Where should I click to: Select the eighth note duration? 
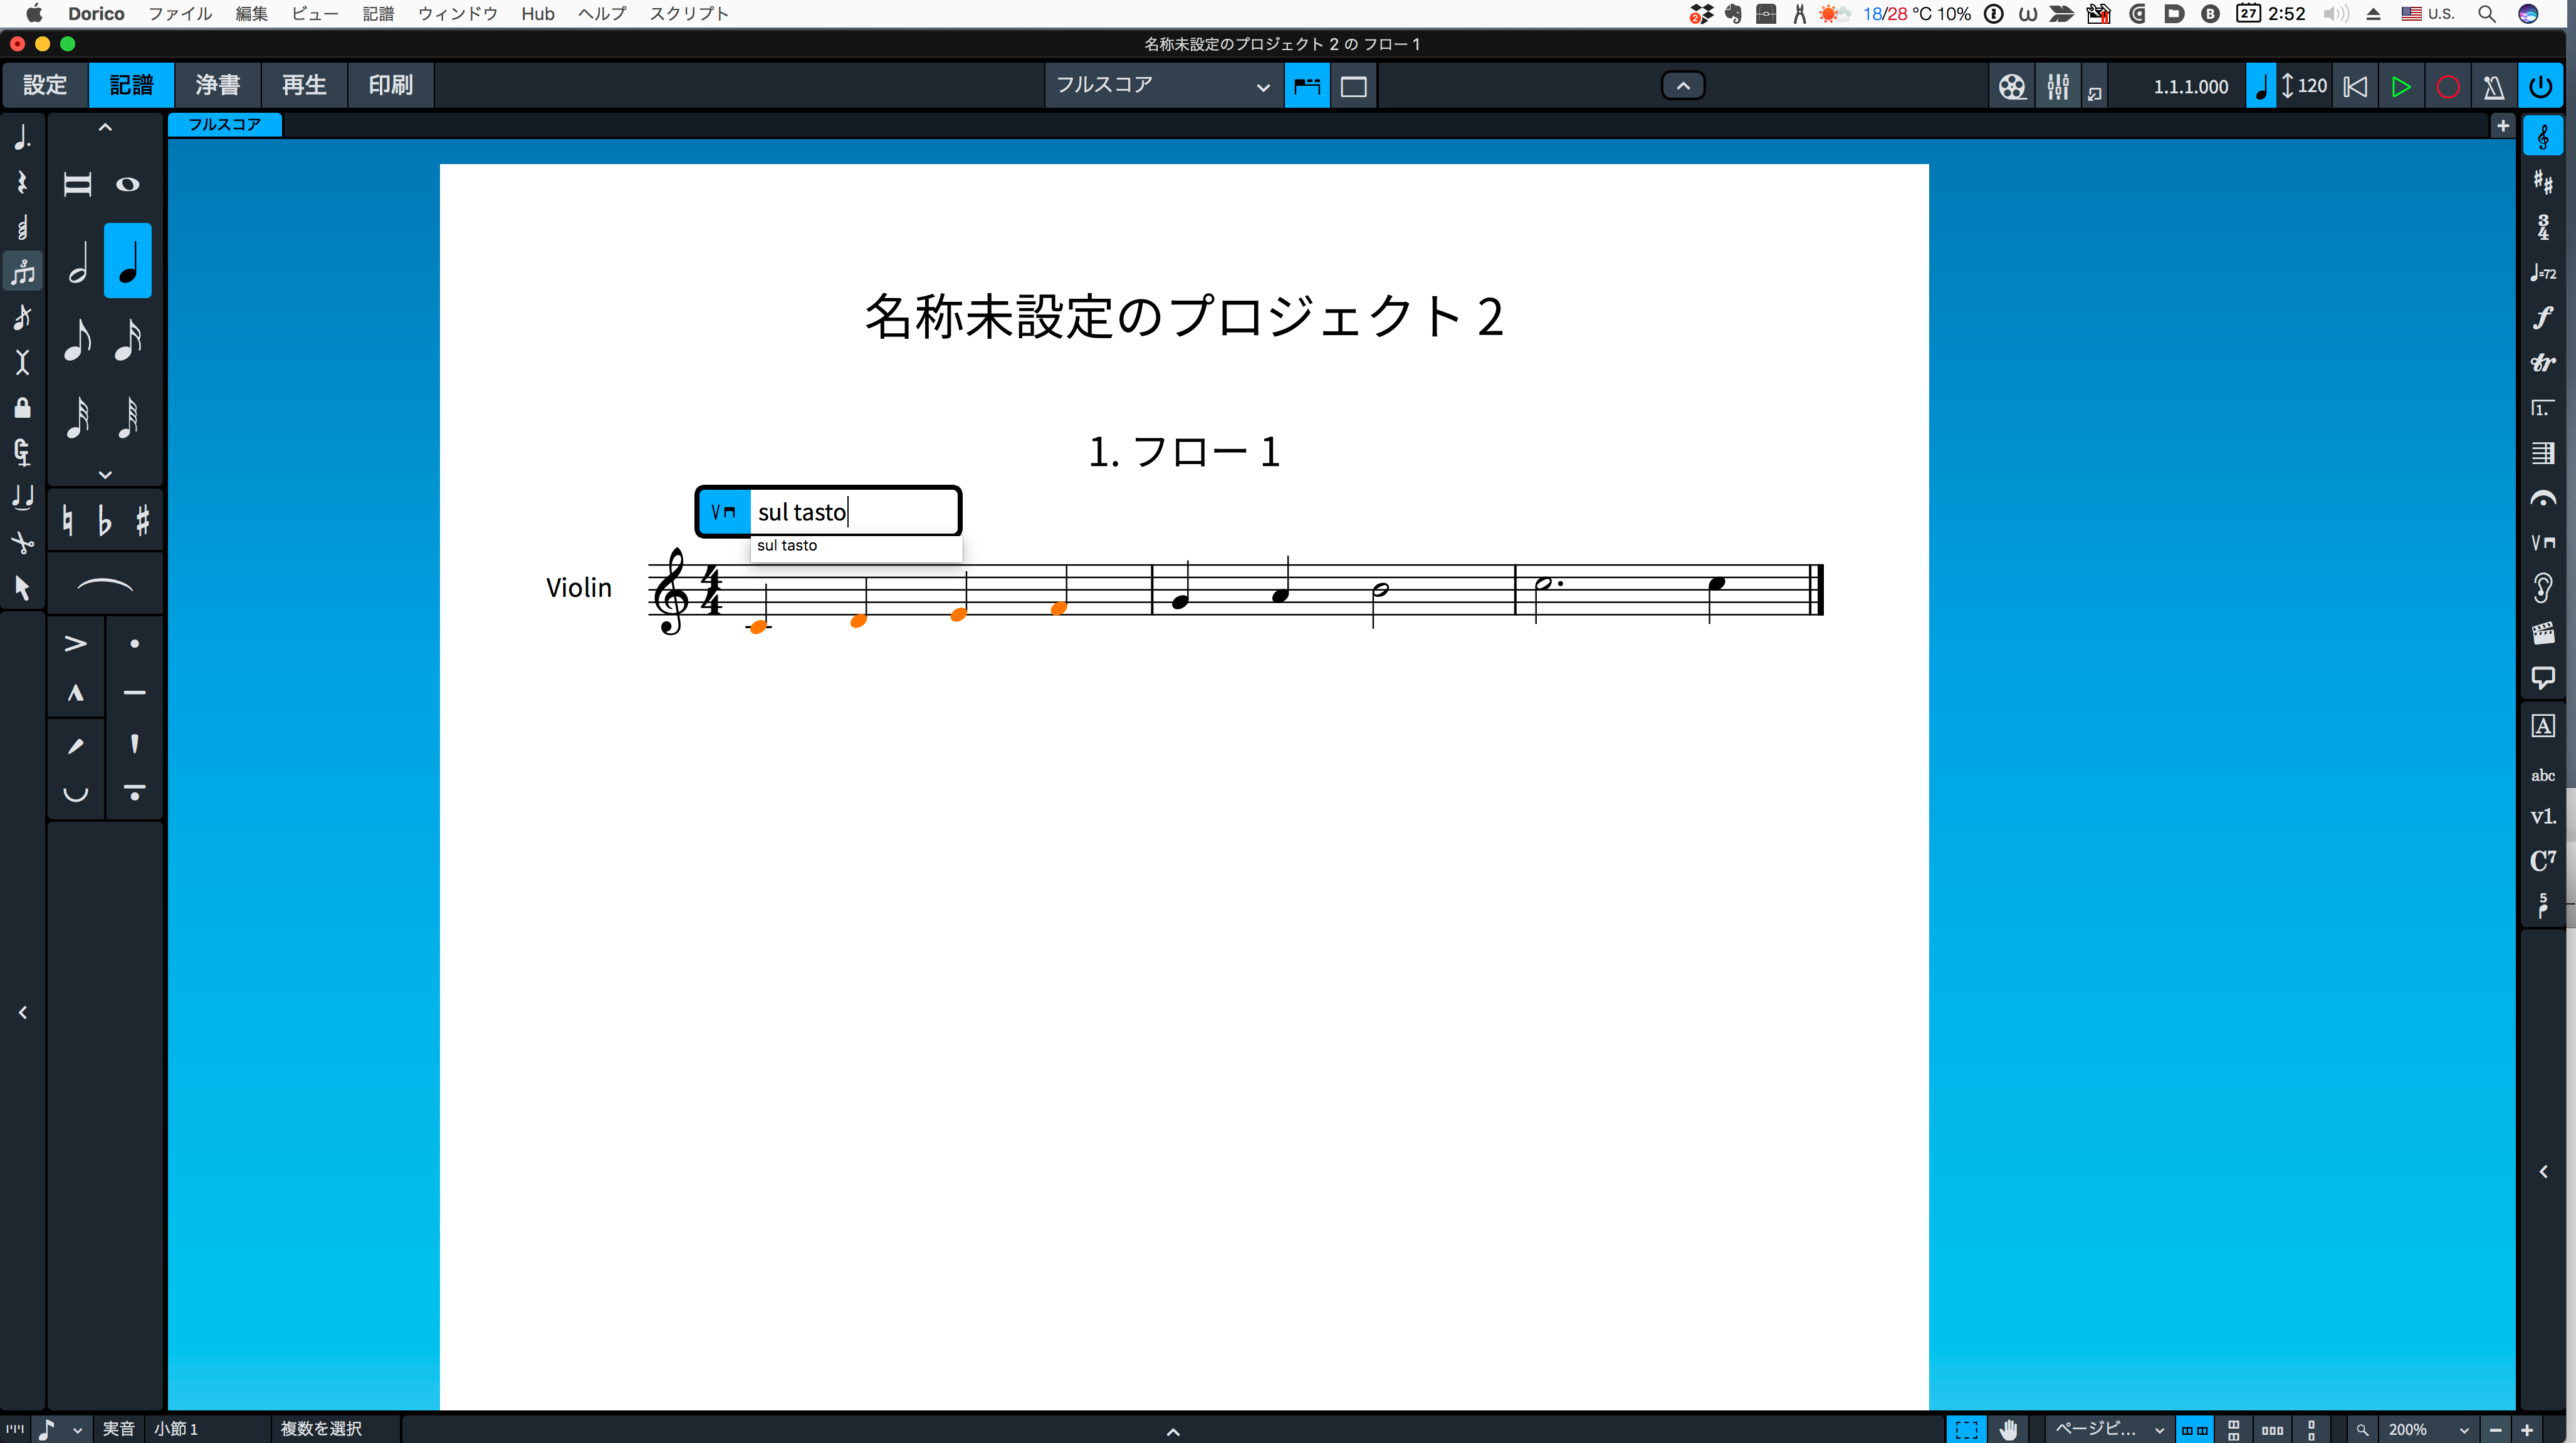pos(78,339)
